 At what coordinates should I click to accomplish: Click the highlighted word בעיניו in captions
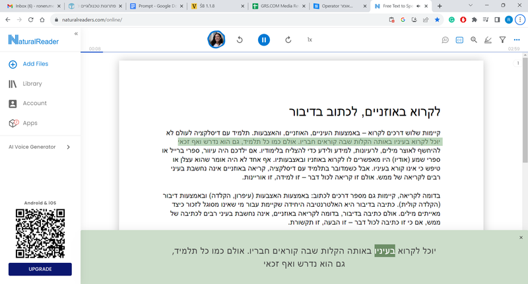coord(385,251)
